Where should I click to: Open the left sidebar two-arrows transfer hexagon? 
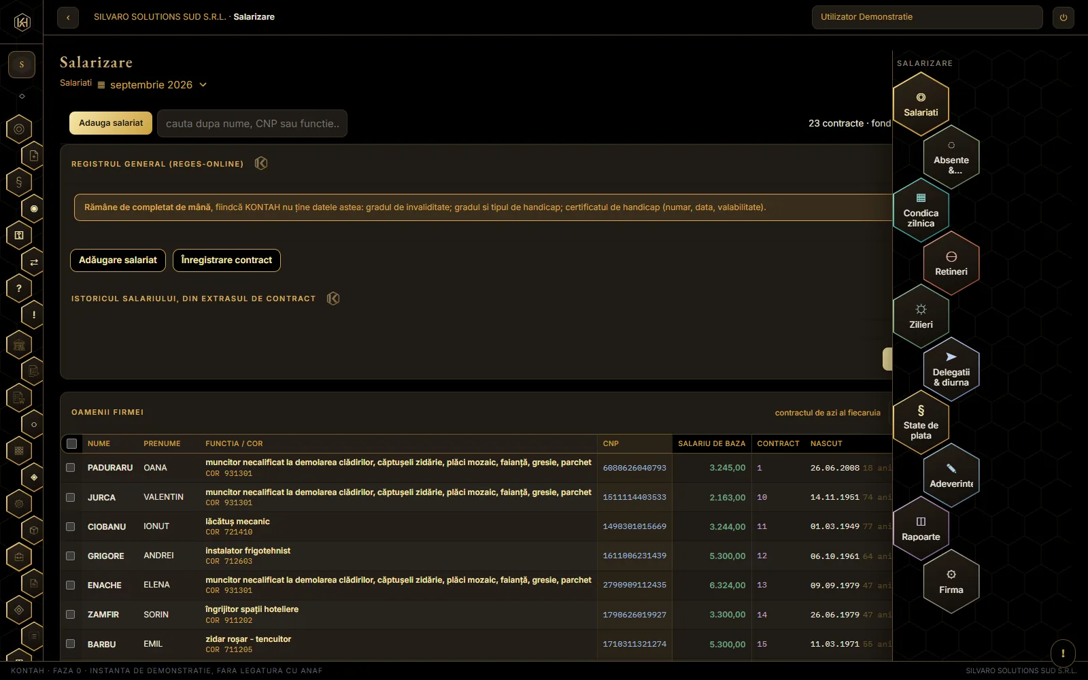pyautogui.click(x=34, y=262)
